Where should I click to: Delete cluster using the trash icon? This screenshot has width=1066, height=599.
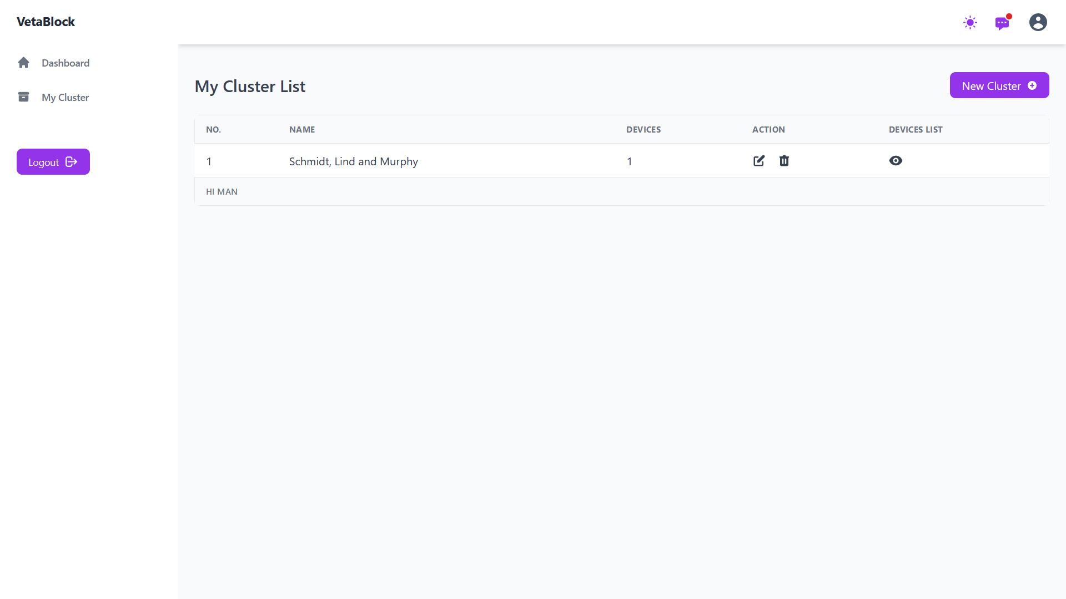(x=784, y=161)
